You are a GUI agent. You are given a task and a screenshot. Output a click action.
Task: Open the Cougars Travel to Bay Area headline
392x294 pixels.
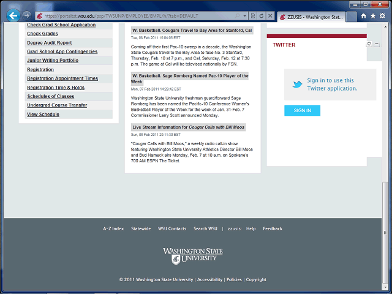[x=192, y=30]
